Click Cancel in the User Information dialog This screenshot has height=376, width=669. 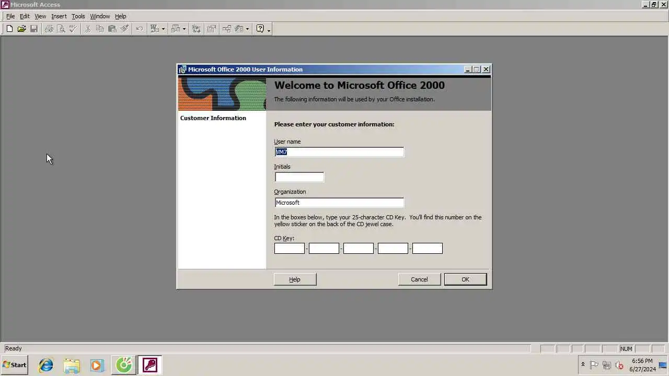coord(419,279)
